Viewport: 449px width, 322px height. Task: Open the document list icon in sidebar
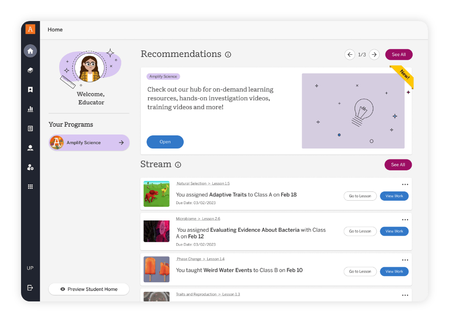tap(30, 128)
